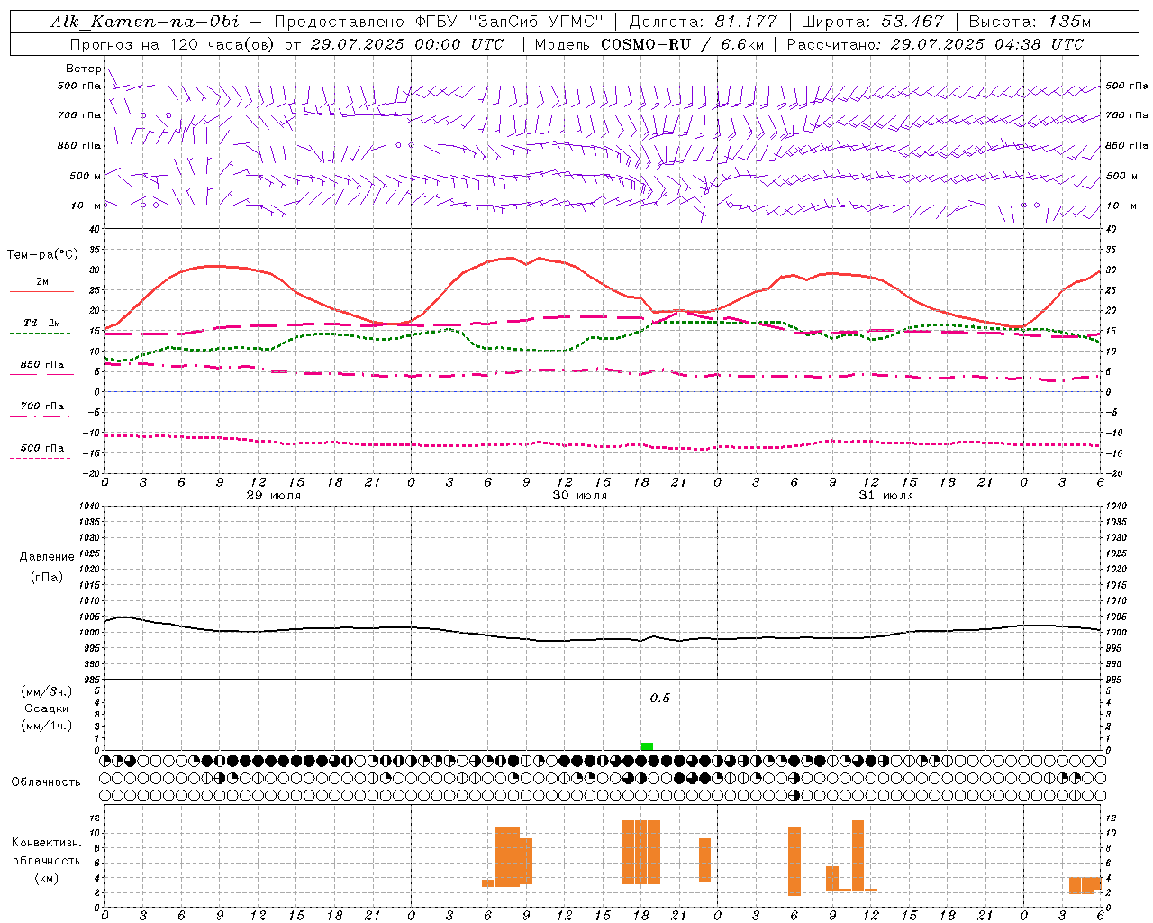
Task: Click the 29 июля date label
Action: tap(274, 496)
